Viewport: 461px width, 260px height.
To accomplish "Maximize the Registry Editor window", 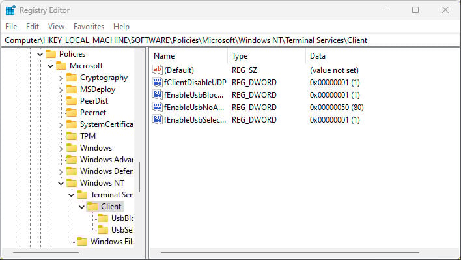I will [415, 10].
